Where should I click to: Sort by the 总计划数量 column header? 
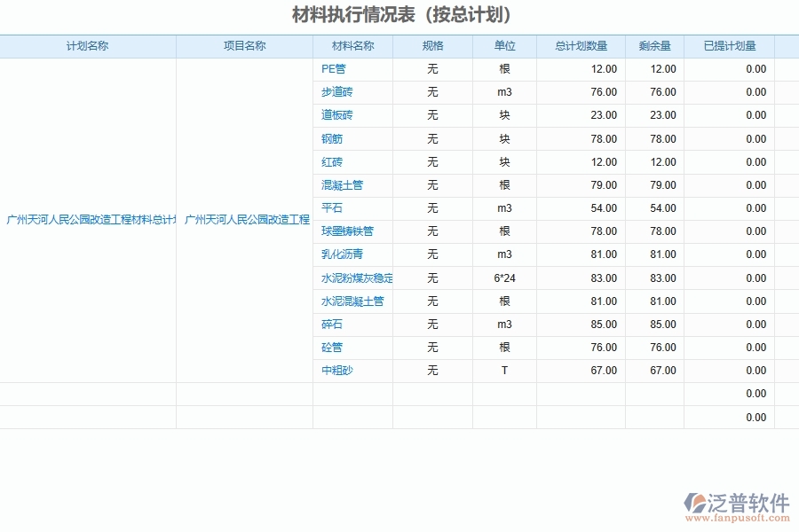581,46
